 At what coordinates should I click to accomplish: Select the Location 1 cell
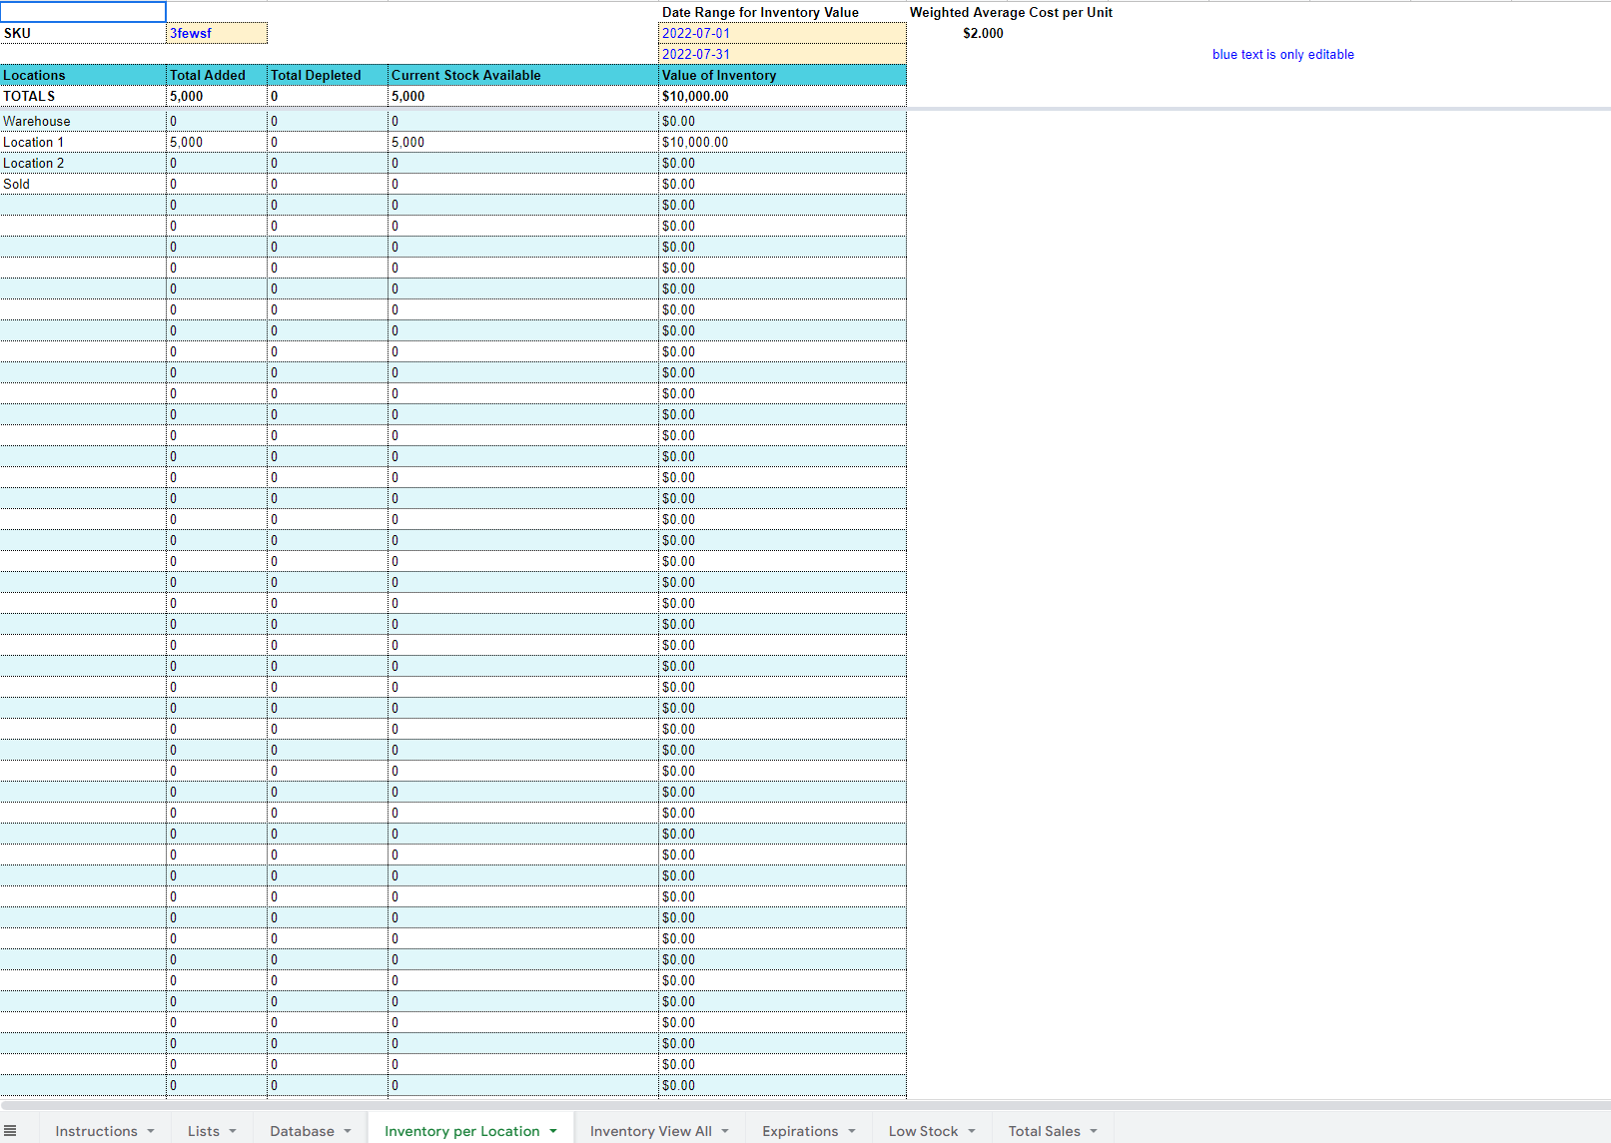83,142
